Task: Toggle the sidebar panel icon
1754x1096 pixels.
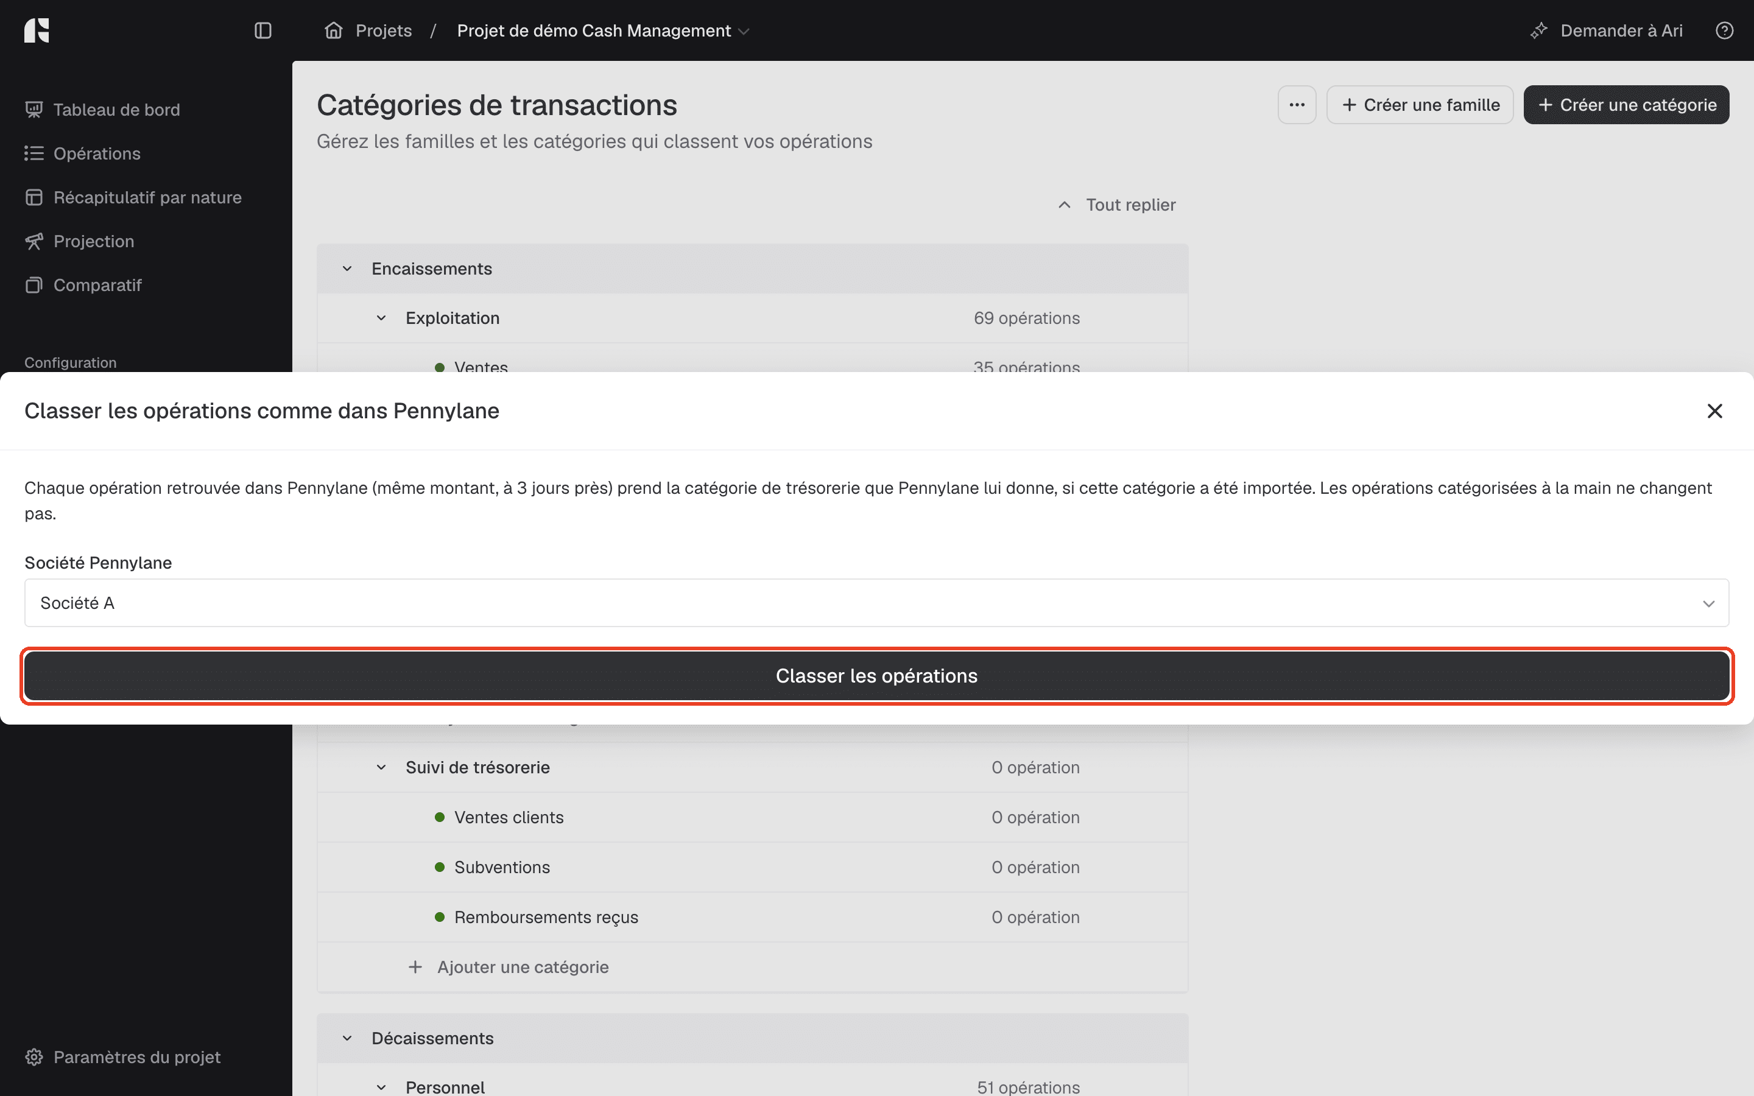Action: tap(263, 30)
